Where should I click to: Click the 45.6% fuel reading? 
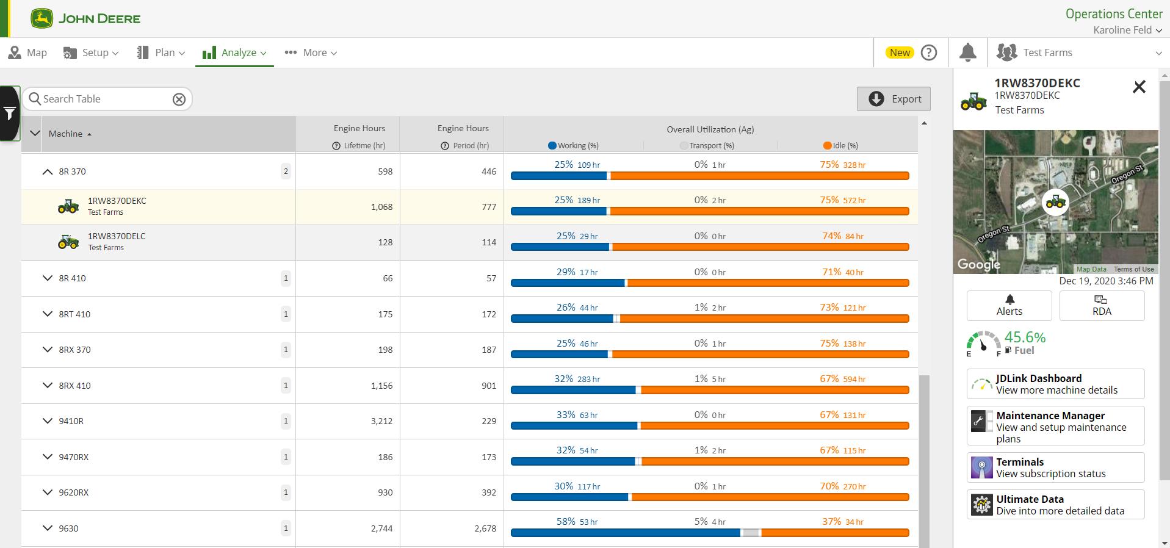click(x=1025, y=337)
